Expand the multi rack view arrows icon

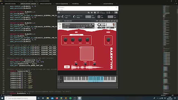[117, 21]
